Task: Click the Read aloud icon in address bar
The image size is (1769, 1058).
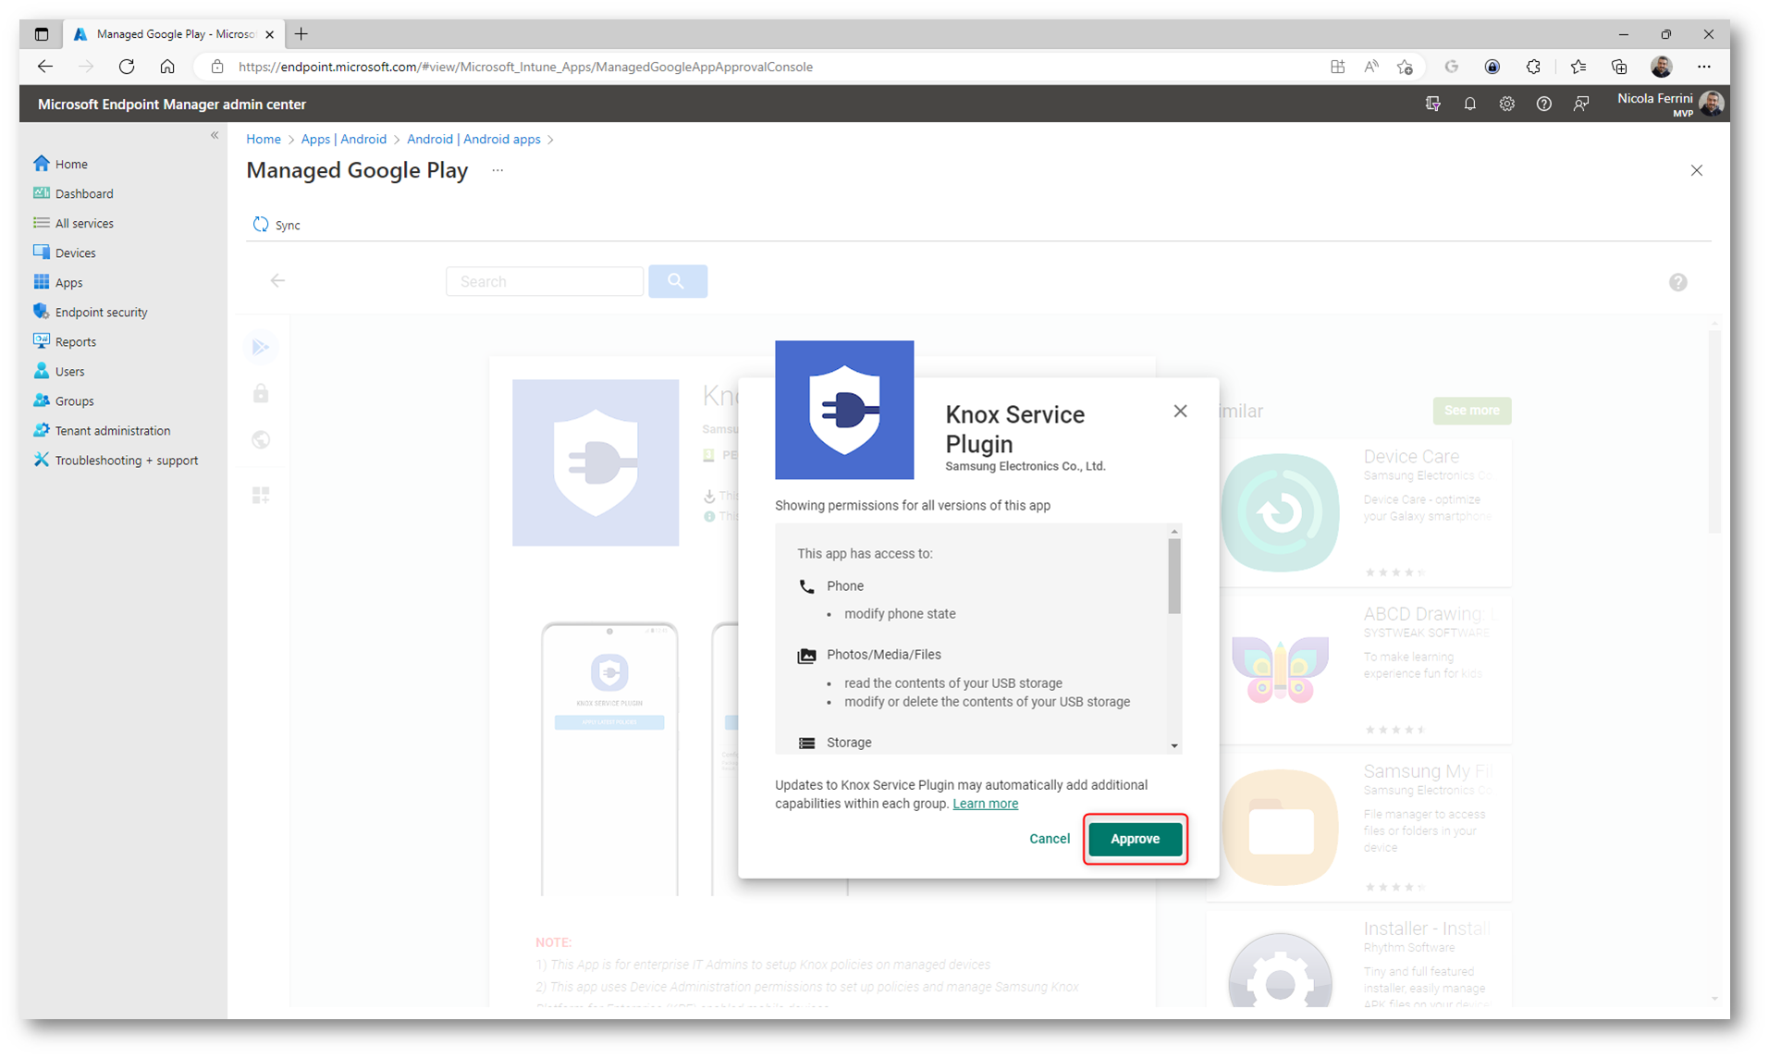Action: (x=1370, y=67)
